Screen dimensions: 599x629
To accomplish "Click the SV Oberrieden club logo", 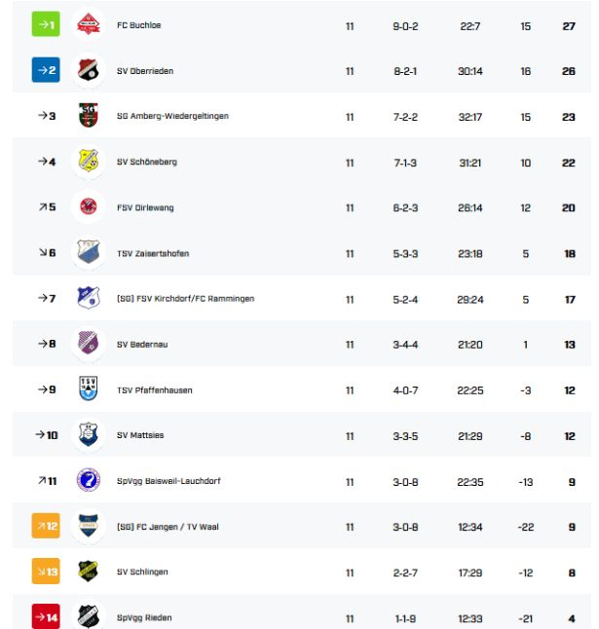I will coord(89,71).
